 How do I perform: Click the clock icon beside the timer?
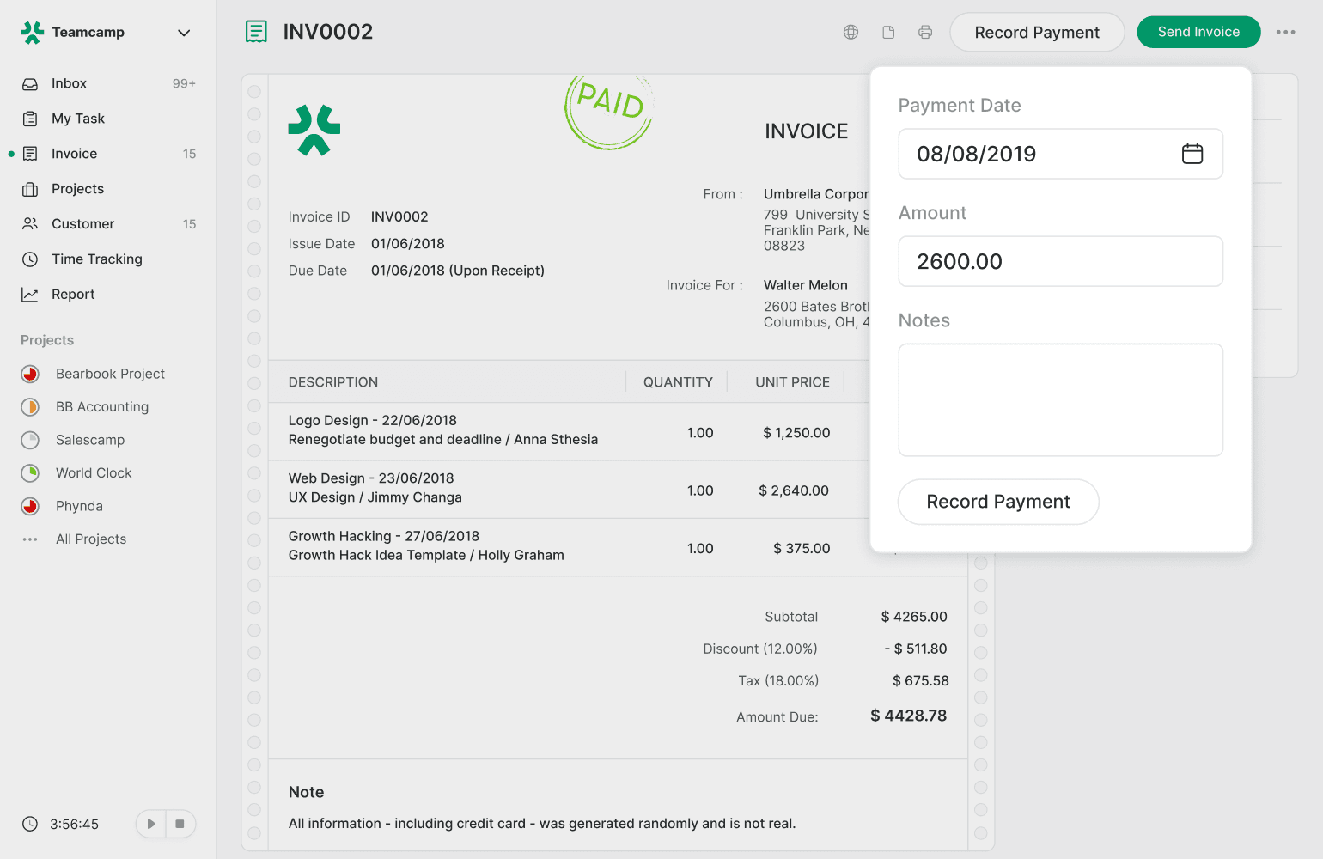click(x=30, y=824)
